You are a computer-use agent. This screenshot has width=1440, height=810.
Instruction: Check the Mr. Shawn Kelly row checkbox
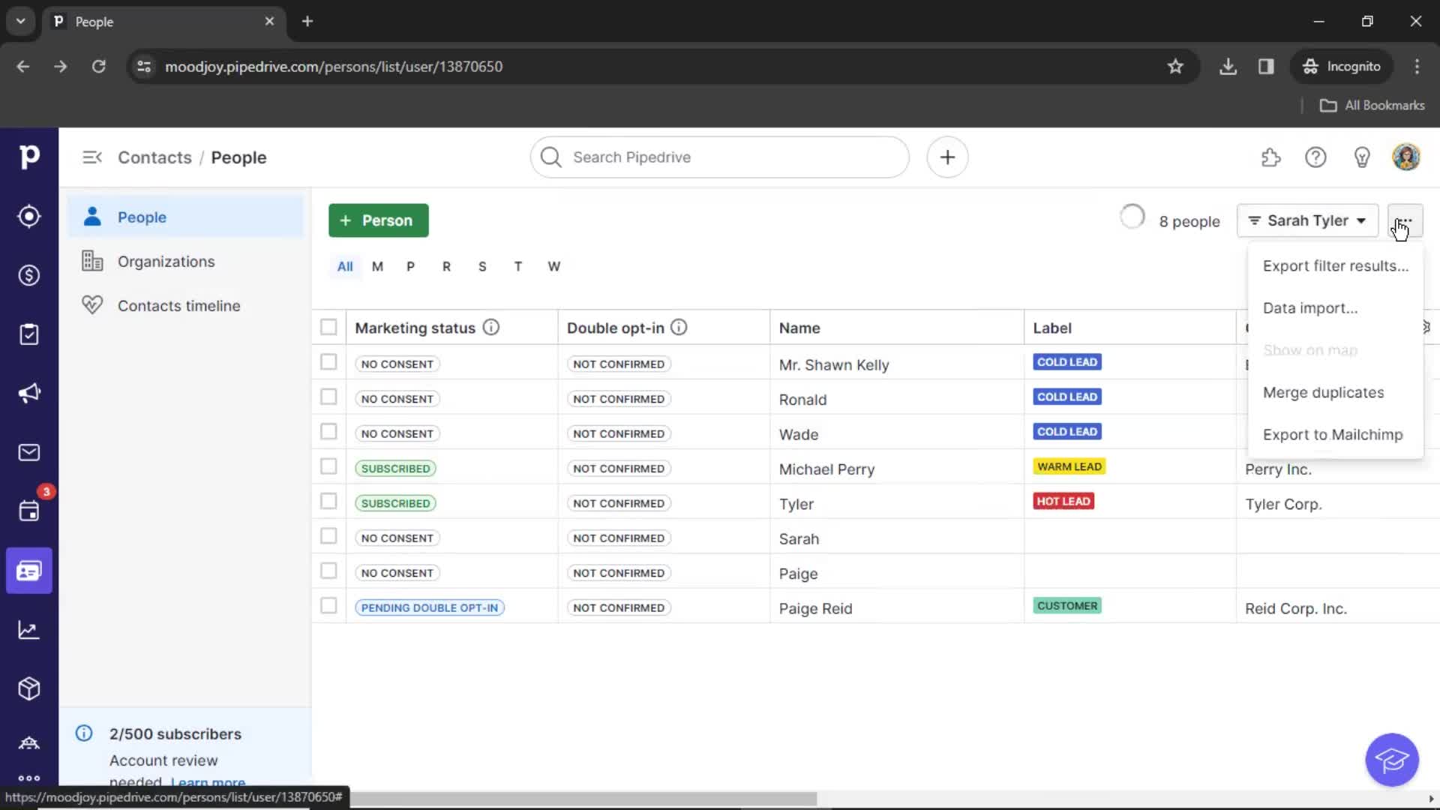click(328, 362)
